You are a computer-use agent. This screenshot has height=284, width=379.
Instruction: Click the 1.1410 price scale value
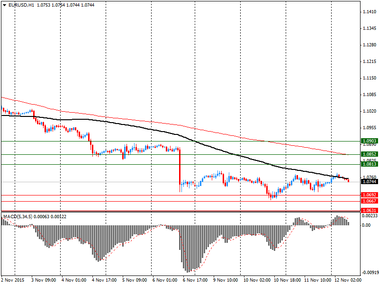370,11
